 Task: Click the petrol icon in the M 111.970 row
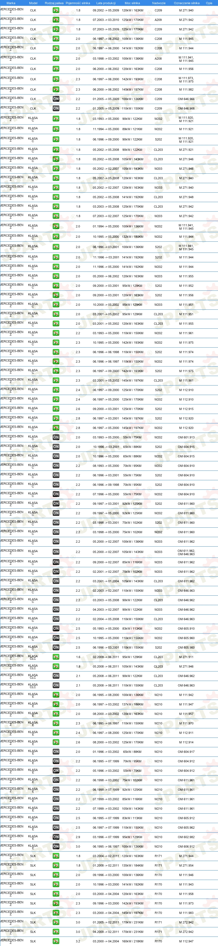tap(56, 724)
